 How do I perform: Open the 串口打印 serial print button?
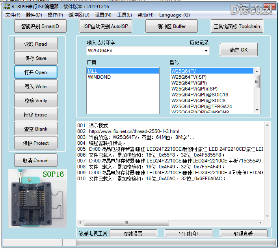(x=188, y=234)
